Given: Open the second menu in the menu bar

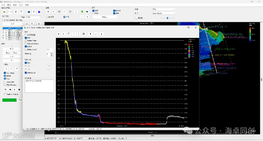Looking at the screenshot, I should tap(9, 5).
